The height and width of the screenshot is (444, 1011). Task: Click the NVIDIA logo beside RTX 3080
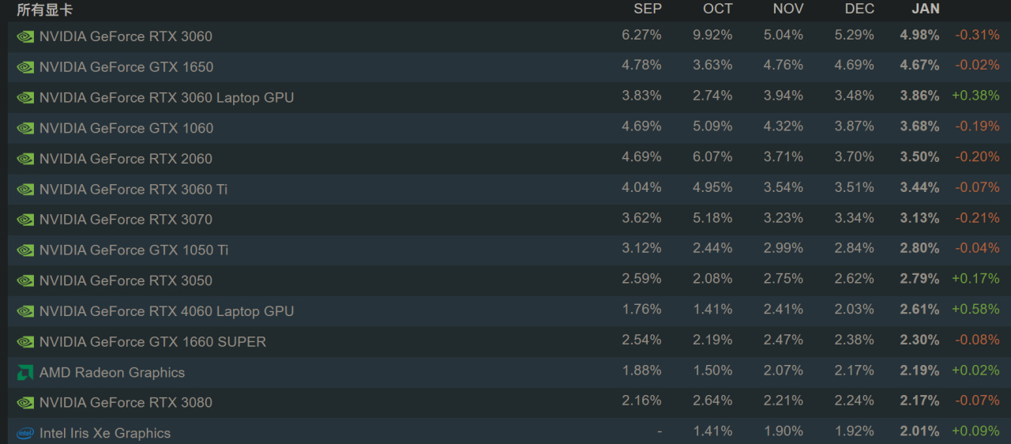[25, 403]
